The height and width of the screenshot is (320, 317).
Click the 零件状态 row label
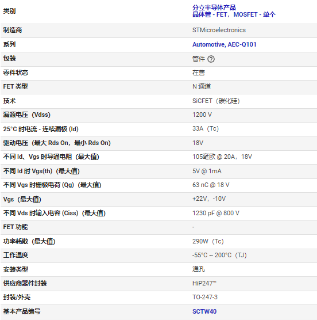(x=16, y=73)
